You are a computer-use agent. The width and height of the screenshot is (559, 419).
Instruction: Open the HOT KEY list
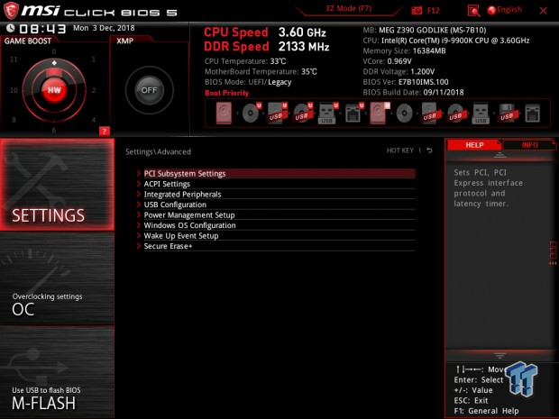(x=400, y=150)
